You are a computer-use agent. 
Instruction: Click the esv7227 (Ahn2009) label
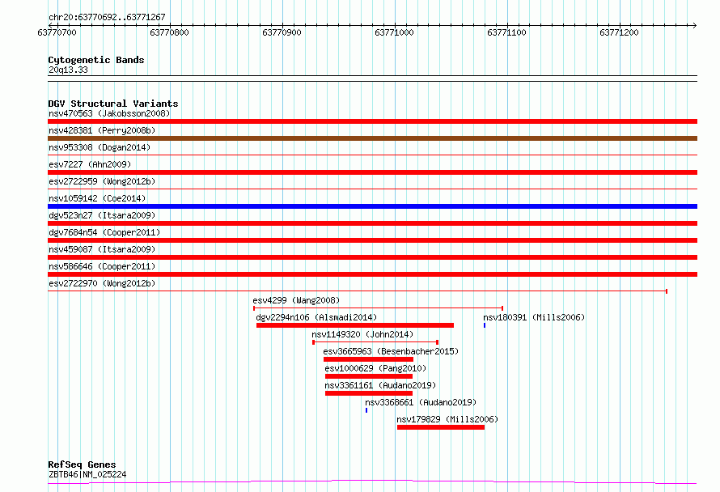coord(90,164)
